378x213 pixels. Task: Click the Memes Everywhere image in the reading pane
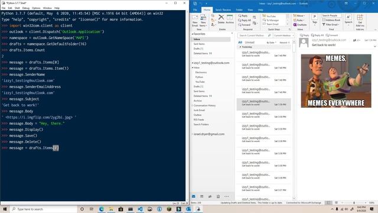pyautogui.click(x=336, y=81)
